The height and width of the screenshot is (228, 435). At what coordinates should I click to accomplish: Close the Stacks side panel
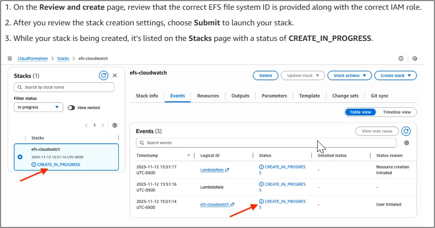pyautogui.click(x=115, y=76)
